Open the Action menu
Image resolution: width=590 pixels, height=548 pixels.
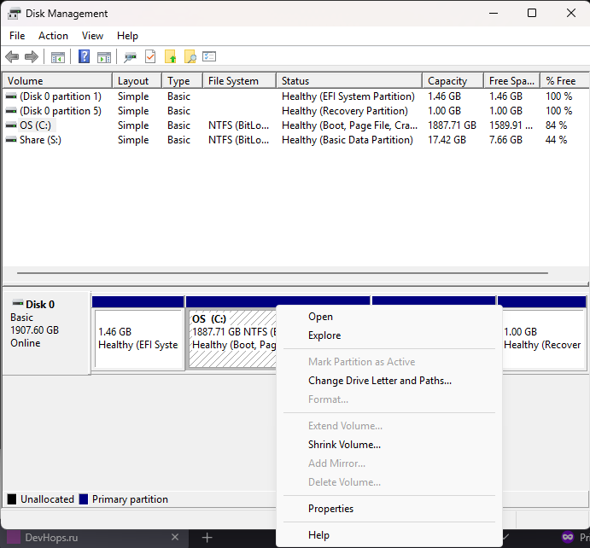click(x=53, y=36)
